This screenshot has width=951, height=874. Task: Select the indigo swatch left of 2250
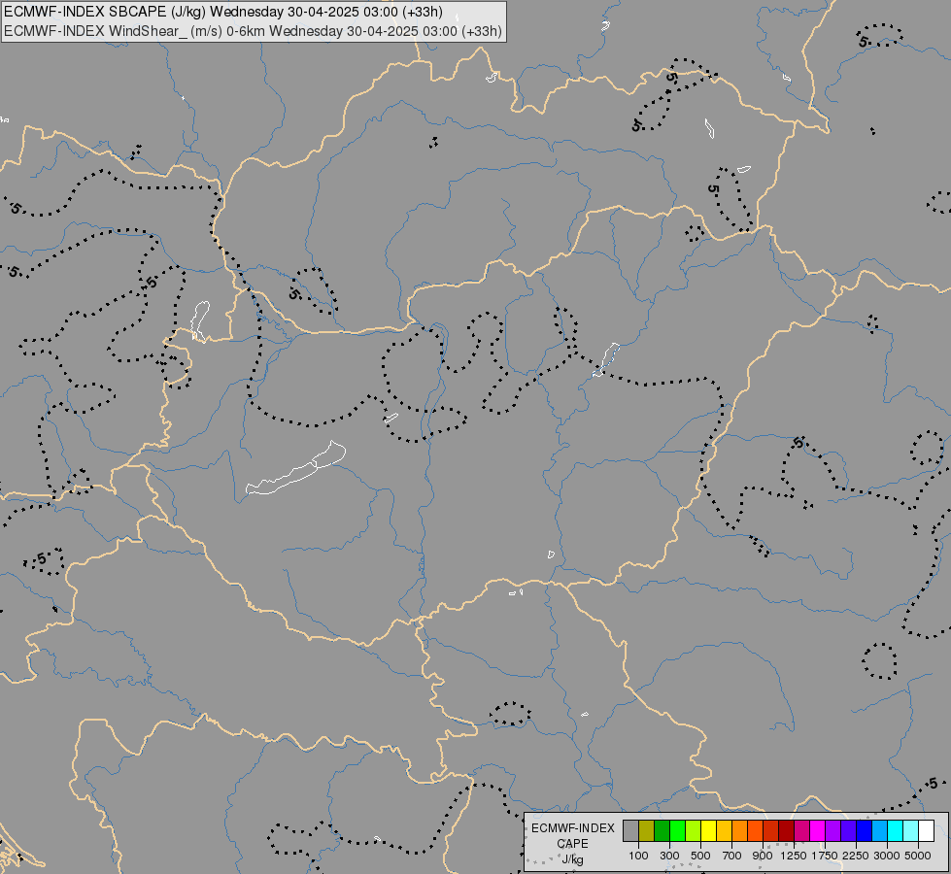click(848, 830)
